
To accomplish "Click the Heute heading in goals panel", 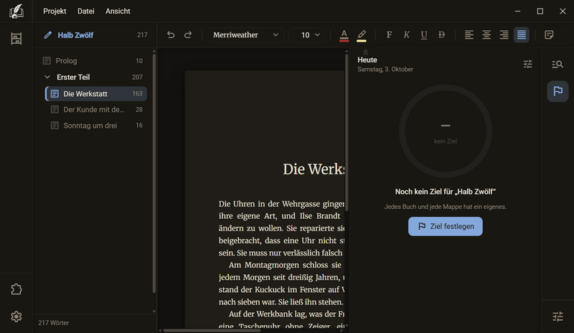I will tap(367, 60).
